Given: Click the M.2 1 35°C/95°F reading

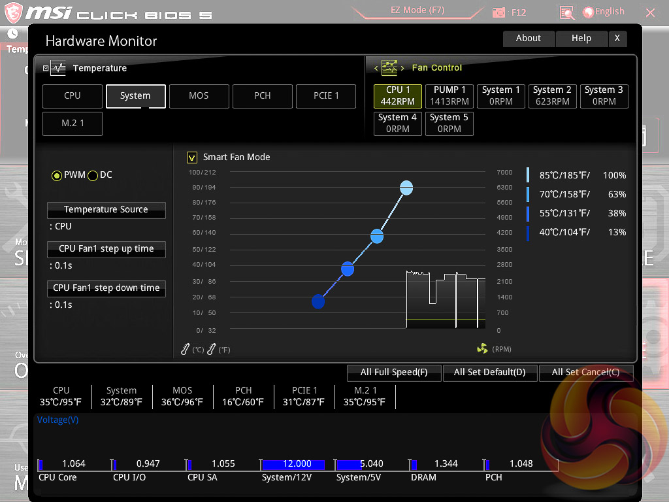Looking at the screenshot, I should coord(365,397).
